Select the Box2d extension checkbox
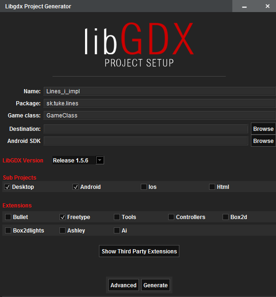The image size is (276, 297). point(225,217)
